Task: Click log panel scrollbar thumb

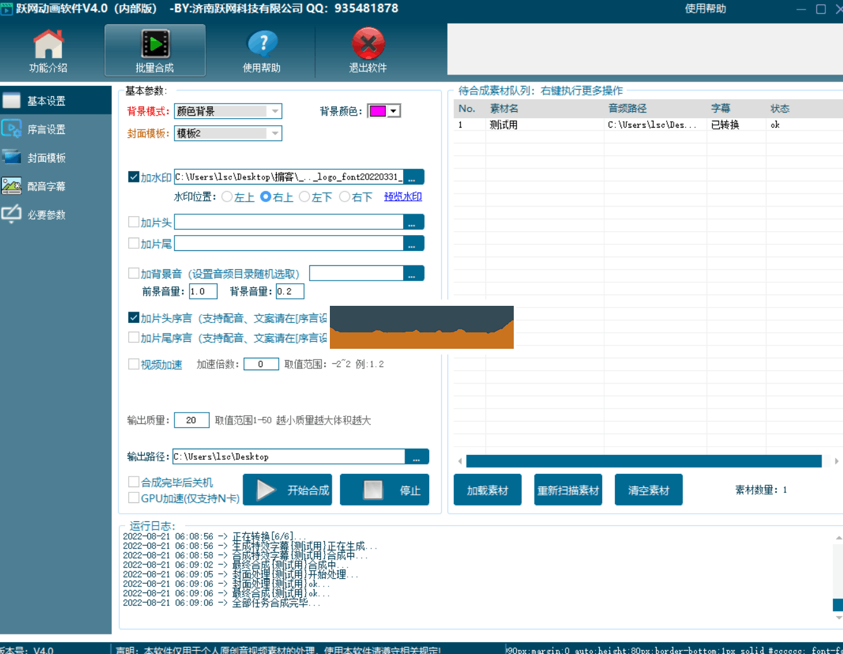Action: point(838,605)
